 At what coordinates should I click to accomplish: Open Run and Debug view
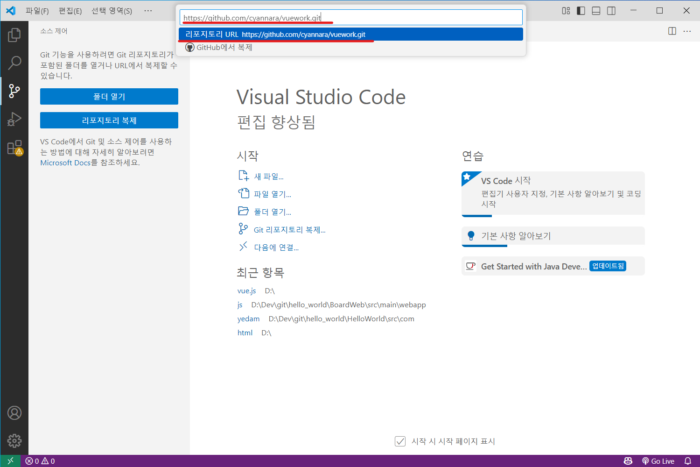coord(14,120)
